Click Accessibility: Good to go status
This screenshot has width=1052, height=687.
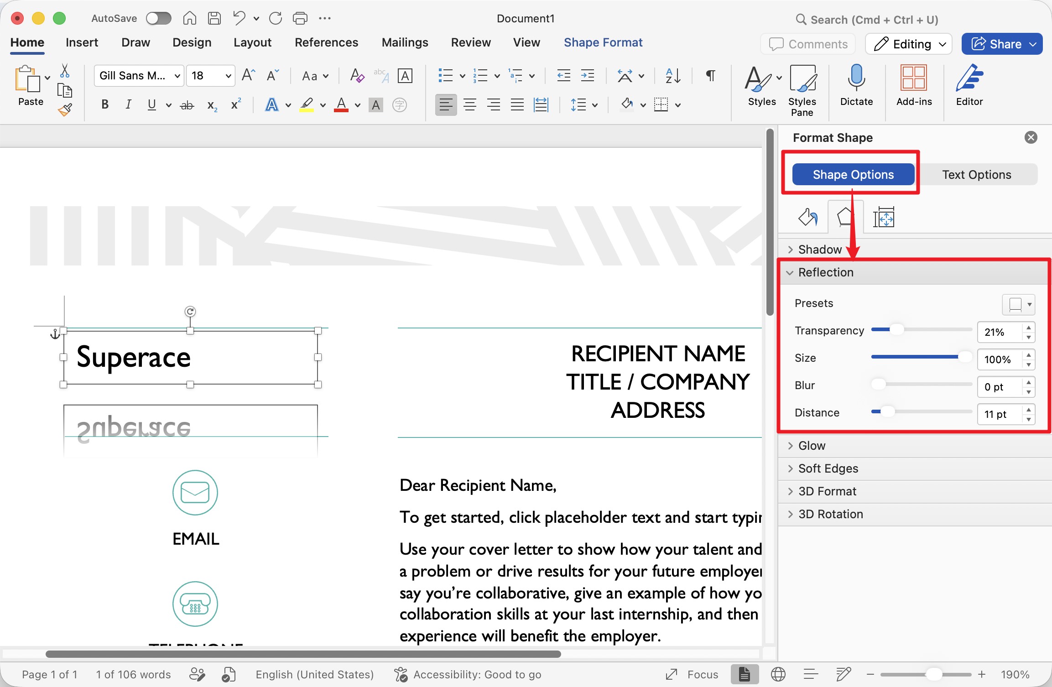click(468, 674)
